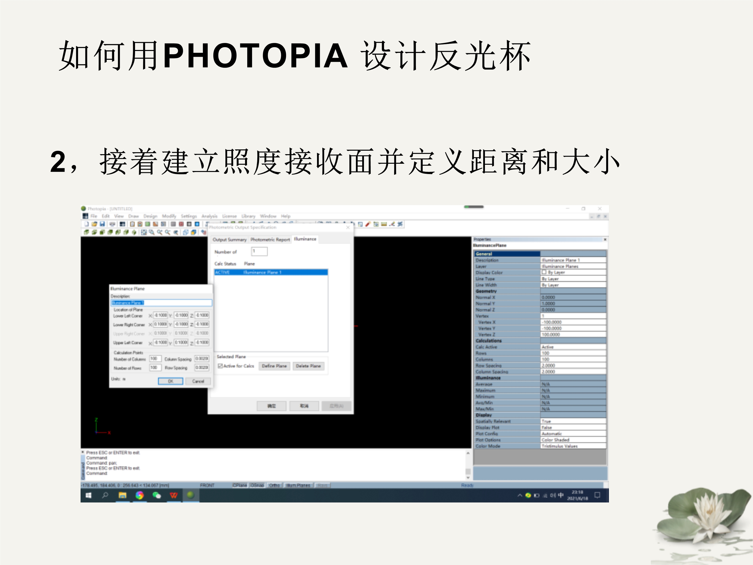The image size is (753, 565).
Task: Switch to the Photometric Report tab
Action: [270, 239]
